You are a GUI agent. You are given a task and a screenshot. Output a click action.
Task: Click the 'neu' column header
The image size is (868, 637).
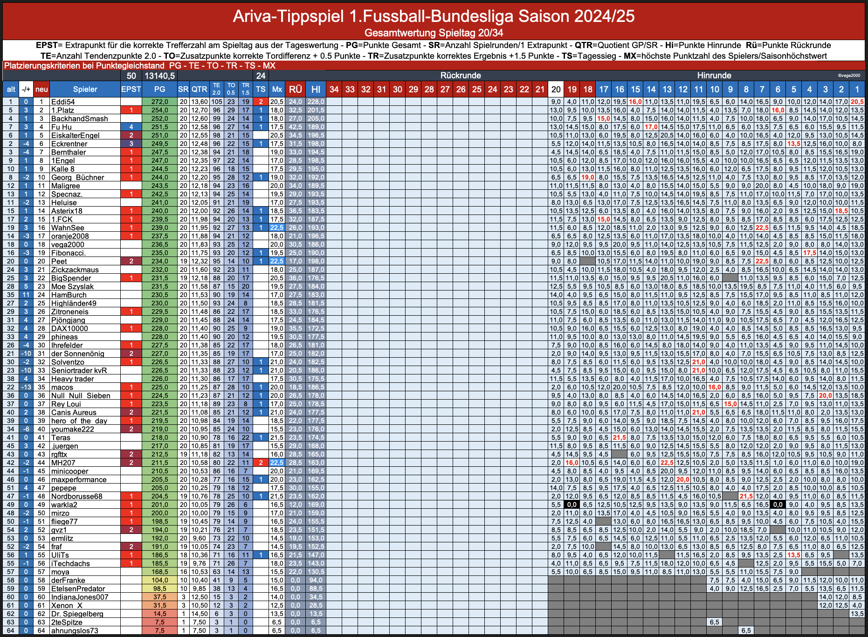pyautogui.click(x=41, y=89)
